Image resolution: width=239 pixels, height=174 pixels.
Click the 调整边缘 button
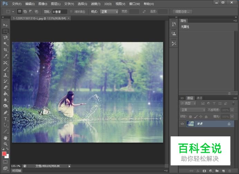point(182,11)
